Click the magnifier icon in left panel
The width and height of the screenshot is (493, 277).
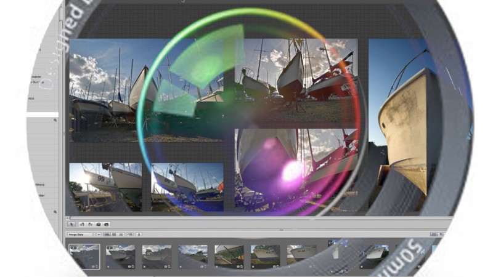pyautogui.click(x=55, y=212)
